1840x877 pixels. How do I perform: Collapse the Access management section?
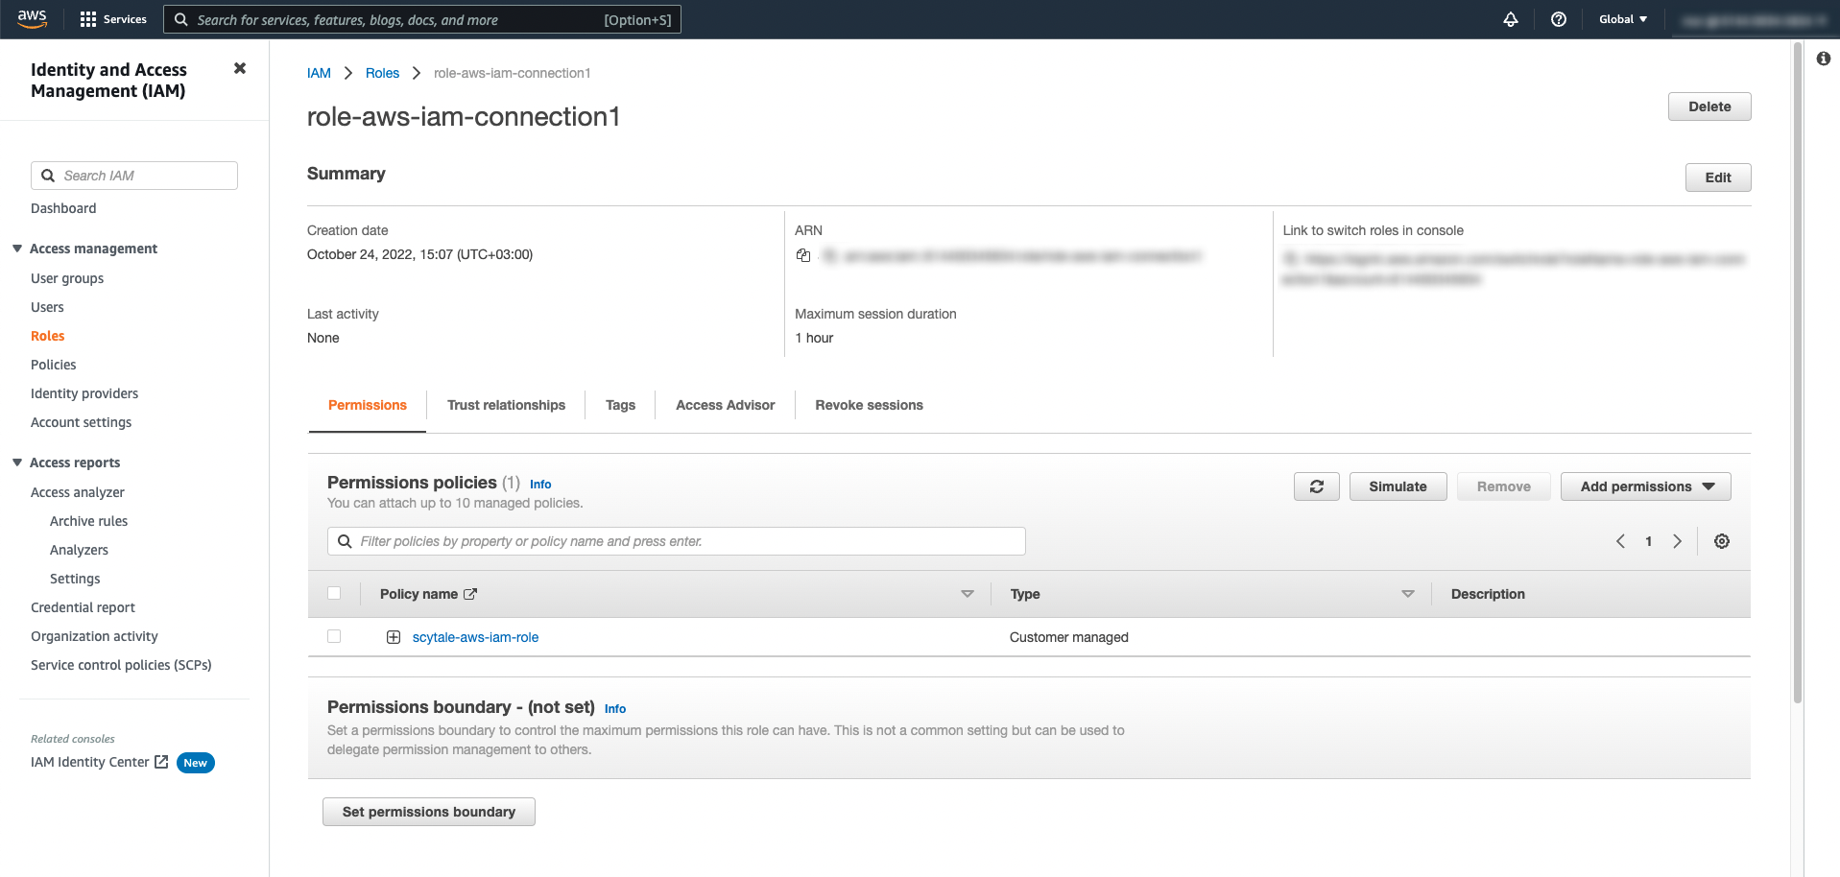(x=17, y=249)
